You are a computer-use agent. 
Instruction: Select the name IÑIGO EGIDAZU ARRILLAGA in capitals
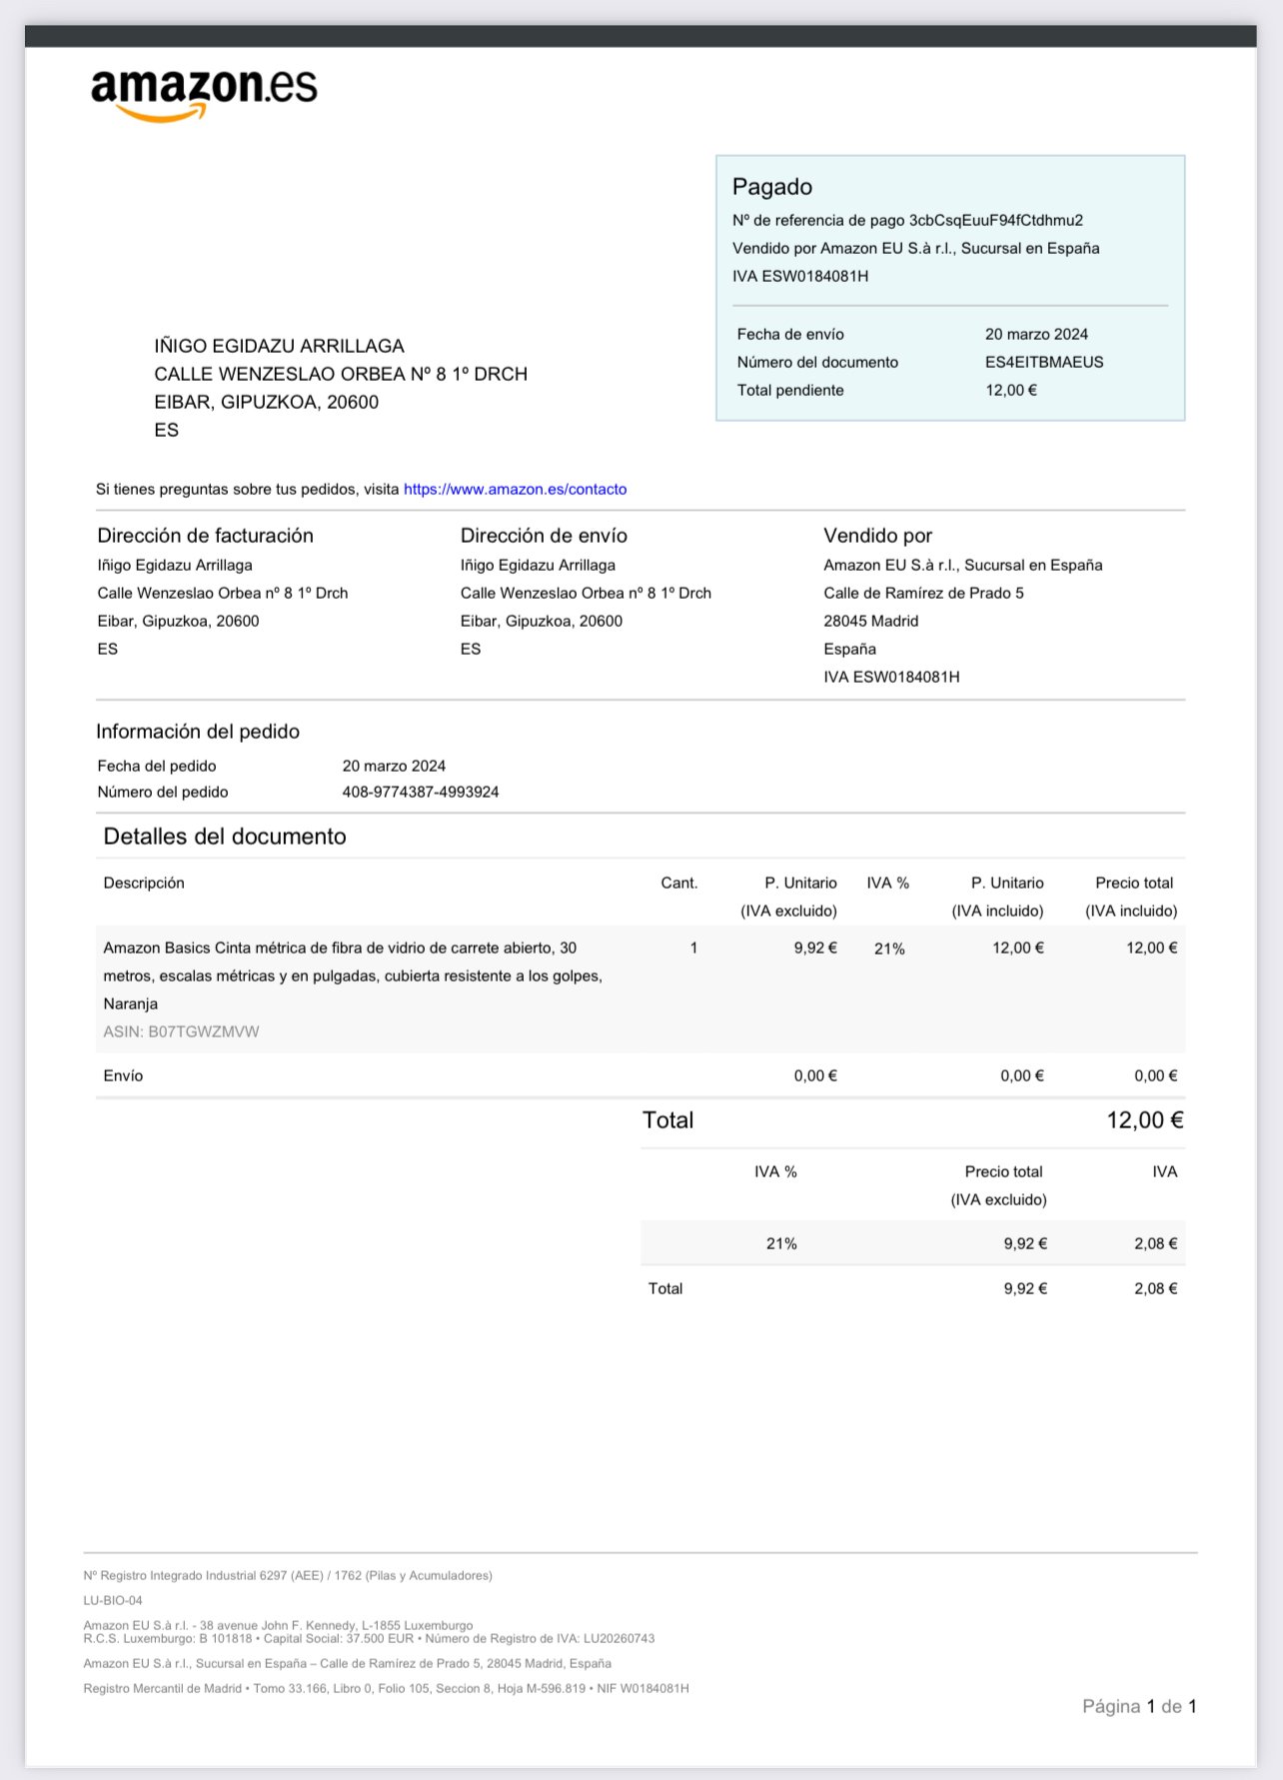tap(279, 346)
